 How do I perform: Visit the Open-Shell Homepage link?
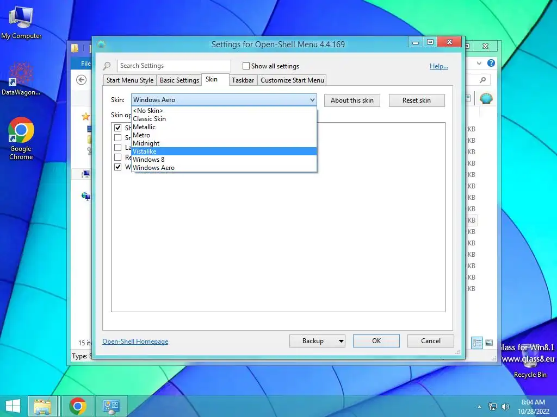(x=135, y=342)
